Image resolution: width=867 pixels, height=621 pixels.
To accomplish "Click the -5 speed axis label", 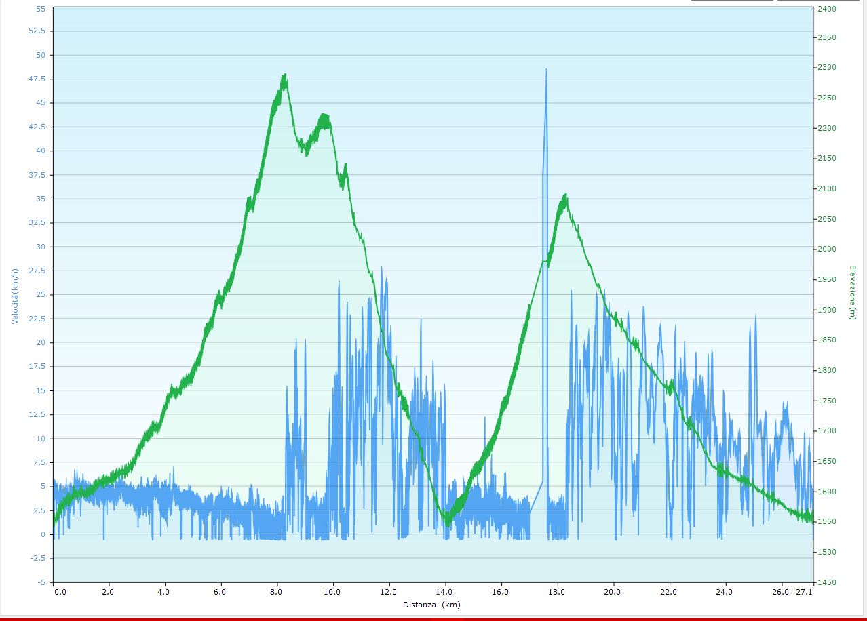I will pyautogui.click(x=41, y=582).
